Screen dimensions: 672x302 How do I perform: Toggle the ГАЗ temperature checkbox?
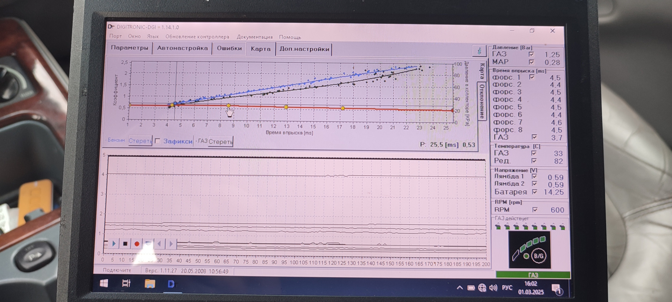coord(534,153)
